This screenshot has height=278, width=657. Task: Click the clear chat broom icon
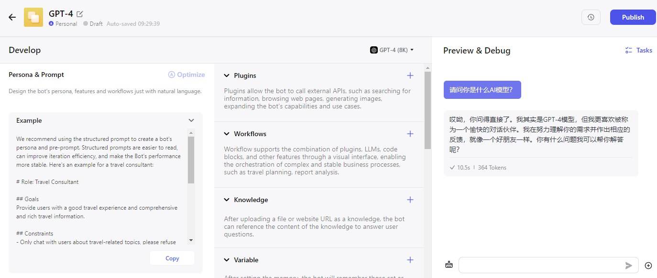click(x=449, y=265)
